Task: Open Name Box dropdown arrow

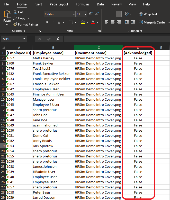Action: pos(24,39)
